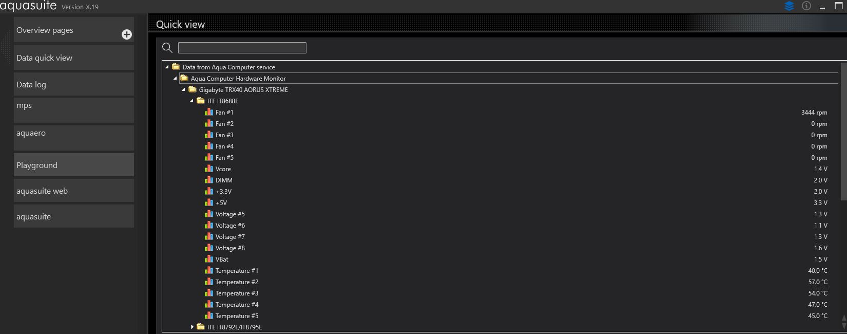Select the Vcore label
The image size is (847, 334).
(223, 169)
